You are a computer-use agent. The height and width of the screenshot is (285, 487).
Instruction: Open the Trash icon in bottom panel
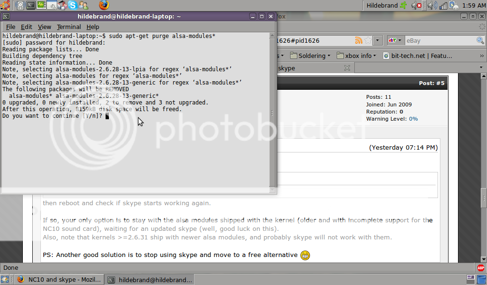pos(482,279)
